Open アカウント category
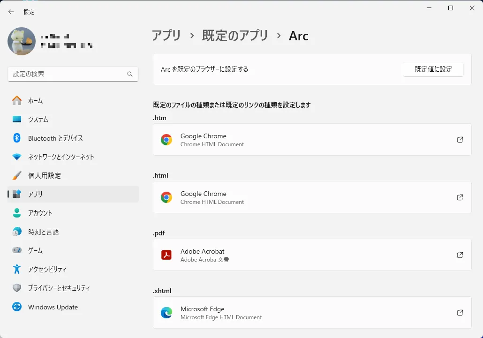 coord(73,213)
